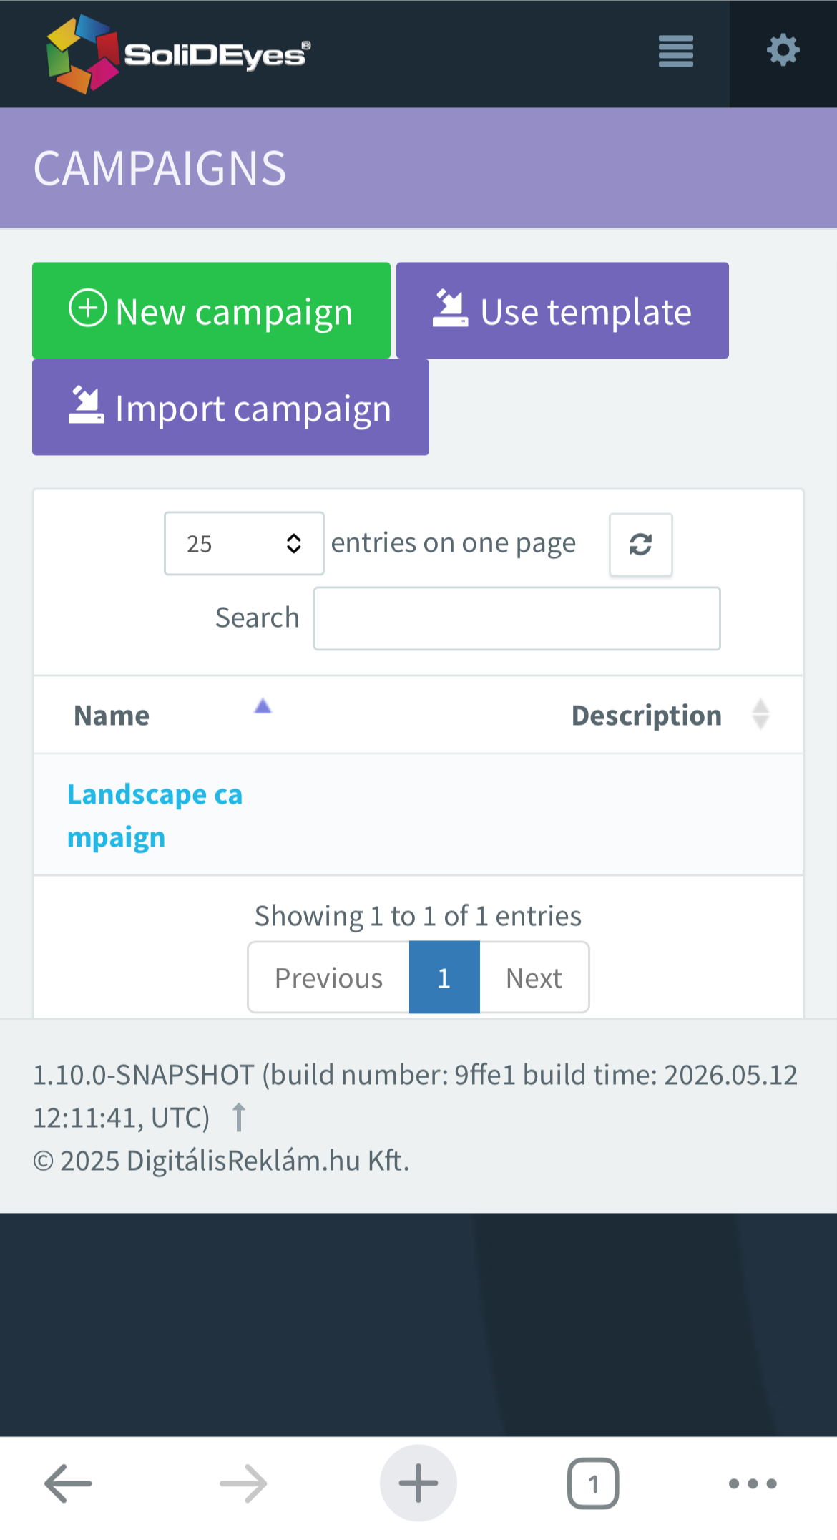Click the scroll-to-top arrow in footer
The height and width of the screenshot is (1540, 837).
[x=239, y=1117]
